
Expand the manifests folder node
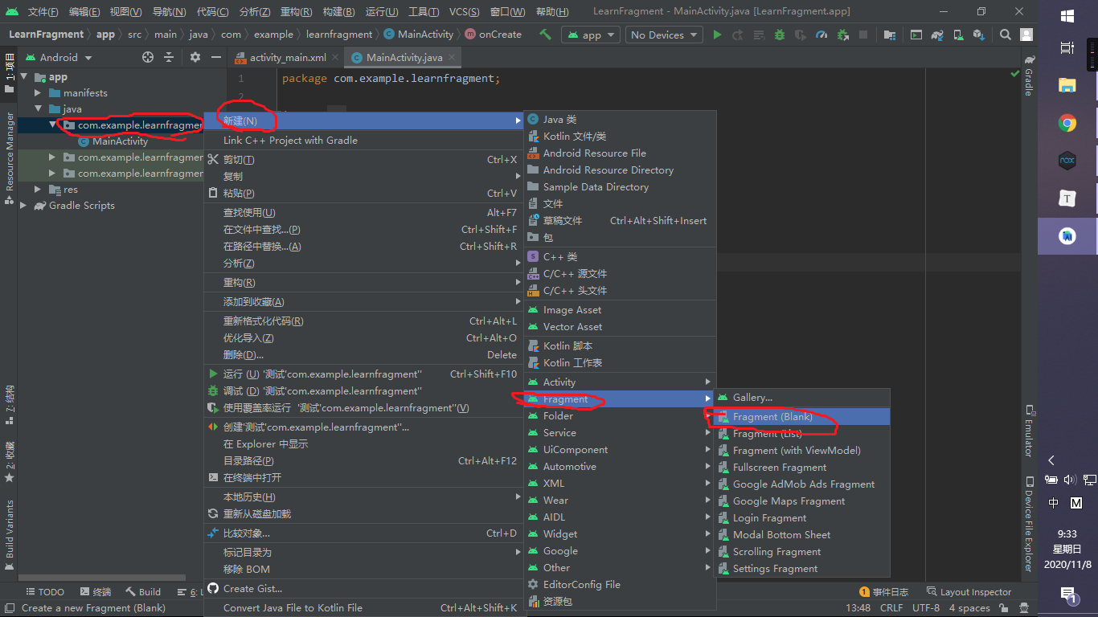tap(38, 93)
